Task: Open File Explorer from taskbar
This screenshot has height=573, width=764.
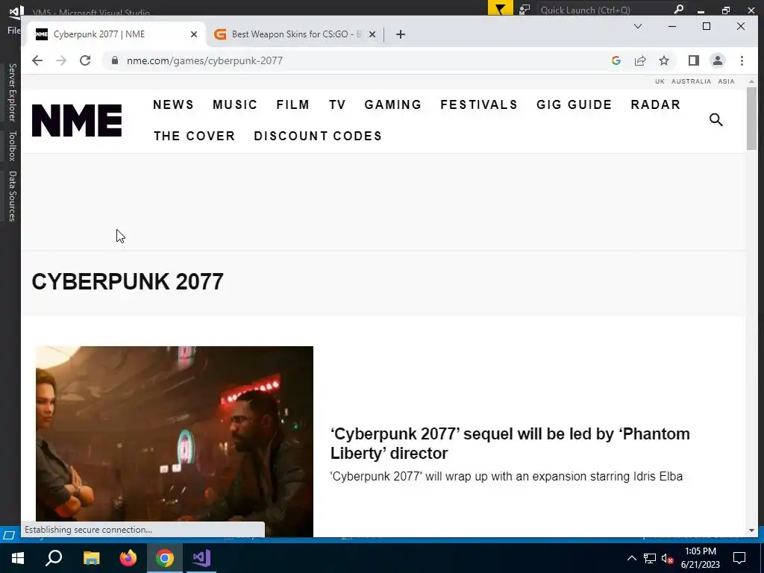Action: 91,558
